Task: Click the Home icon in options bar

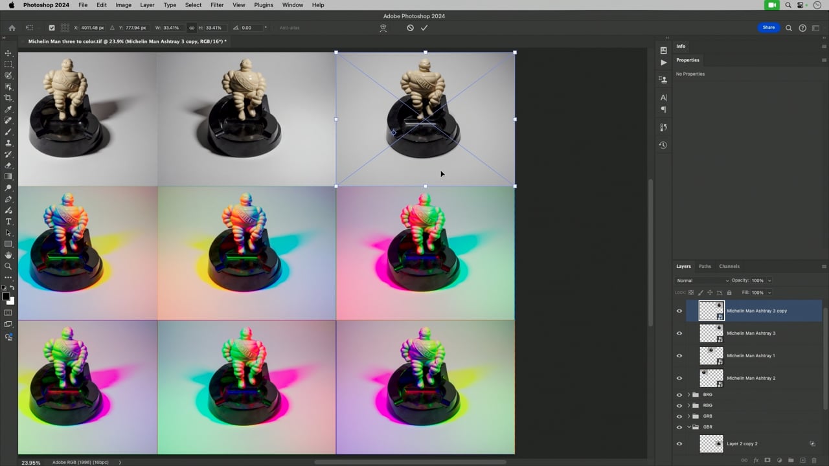Action: pyautogui.click(x=12, y=28)
